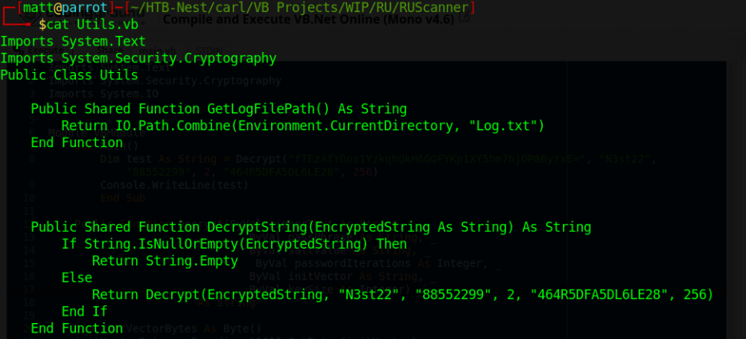
Task: Click the GetLogFilePath function declaration
Action: click(219, 109)
